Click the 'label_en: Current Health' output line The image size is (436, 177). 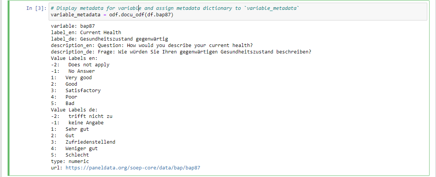point(86,33)
